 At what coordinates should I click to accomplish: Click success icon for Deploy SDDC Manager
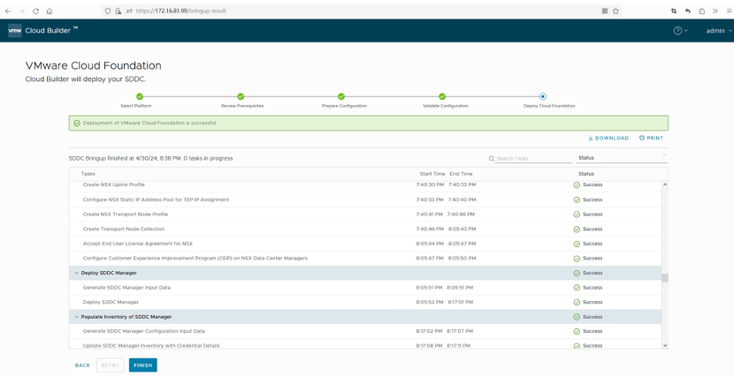coord(577,274)
